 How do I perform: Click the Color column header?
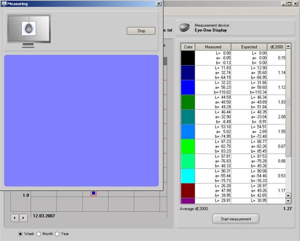[x=188, y=47]
